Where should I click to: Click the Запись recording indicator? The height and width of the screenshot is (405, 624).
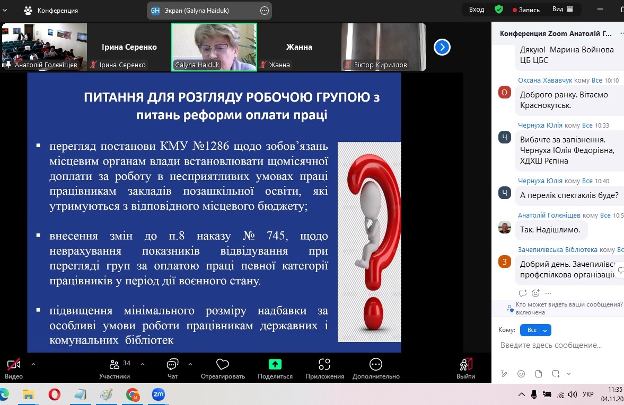pos(526,10)
